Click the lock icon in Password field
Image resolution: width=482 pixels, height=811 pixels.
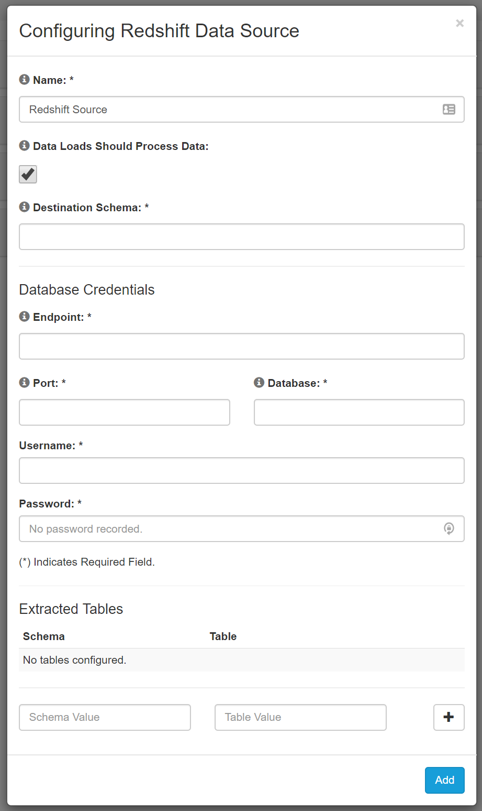[449, 528]
